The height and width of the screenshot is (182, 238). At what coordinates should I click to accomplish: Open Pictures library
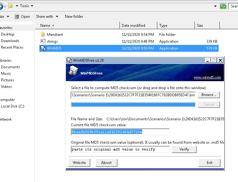7,80
